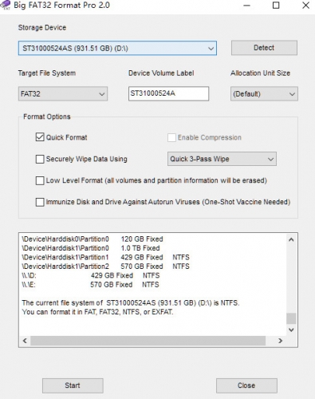Click the 'current file system' message line
315x399 pixels.
pyautogui.click(x=131, y=303)
